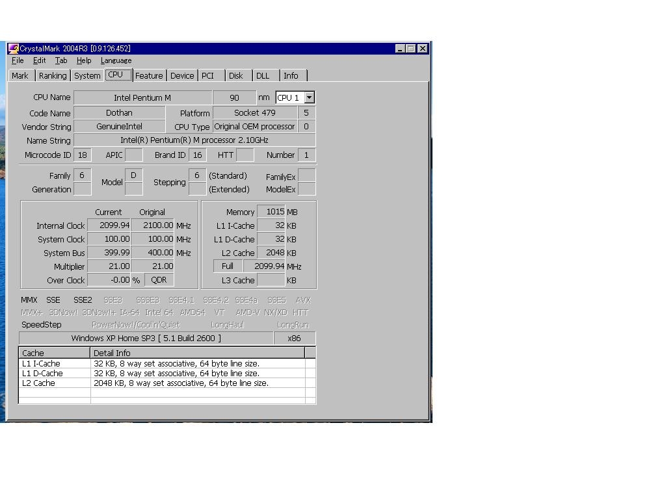Click the 90 nm process field
The width and height of the screenshot is (666, 499).
[234, 97]
